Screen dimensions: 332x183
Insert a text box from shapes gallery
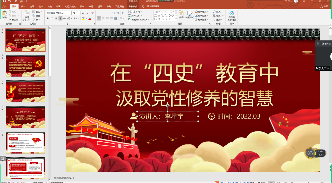pos(155,12)
